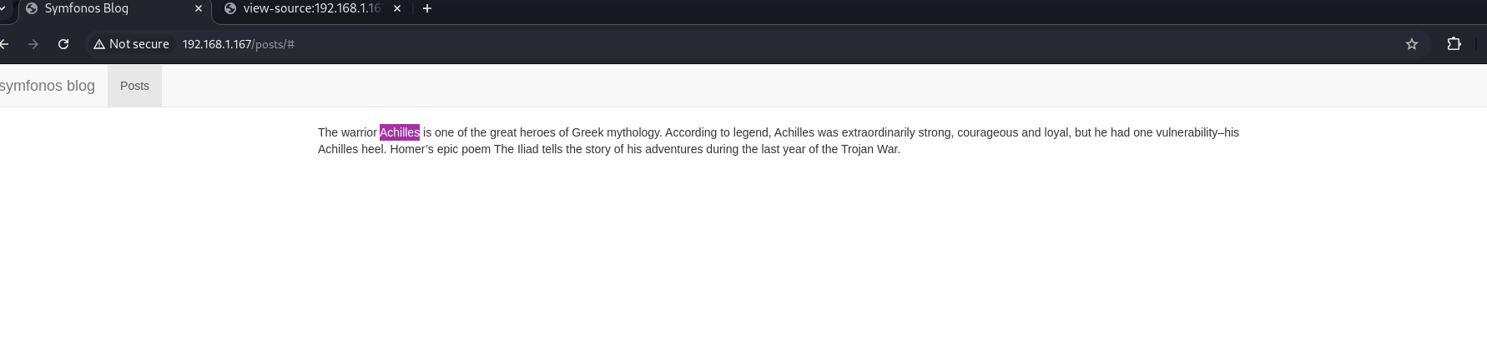Reload the current page
1487x363 pixels.
pos(63,44)
